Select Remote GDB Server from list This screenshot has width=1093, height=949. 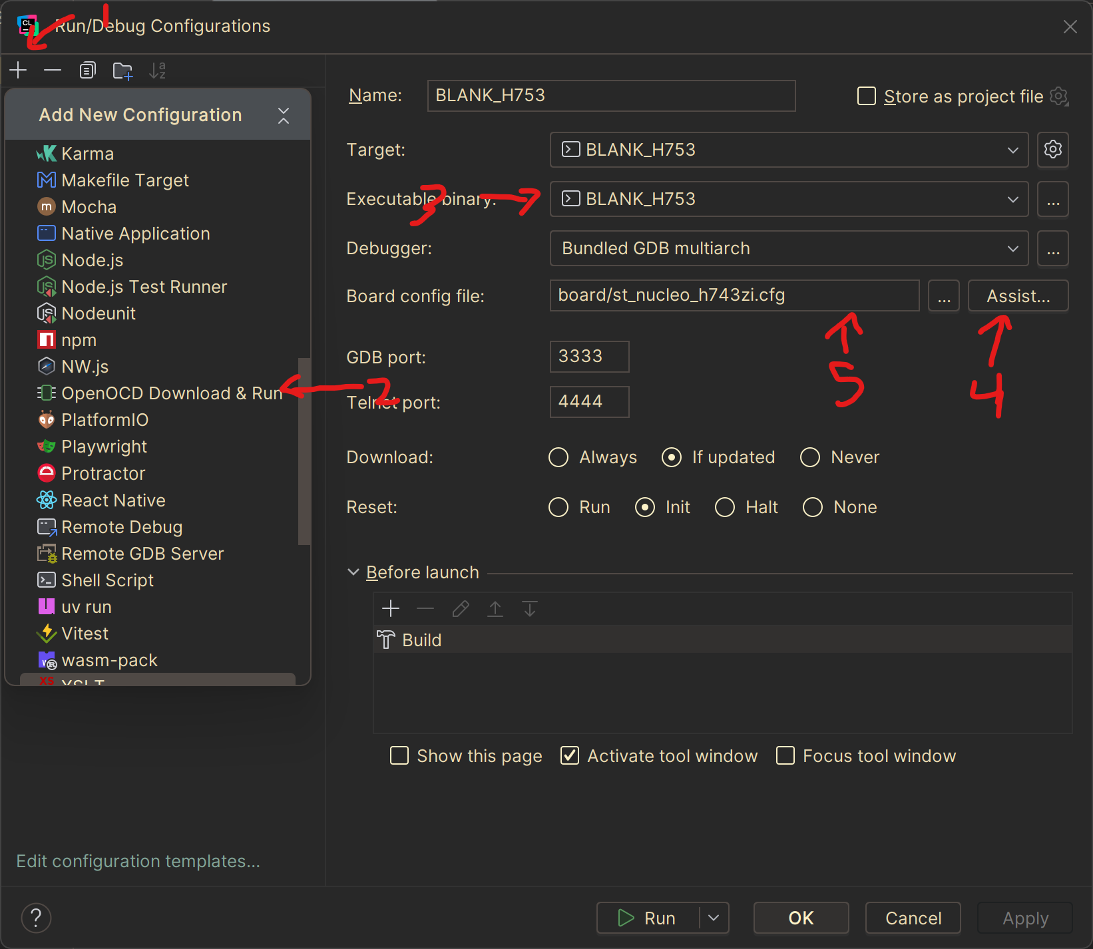click(x=142, y=554)
